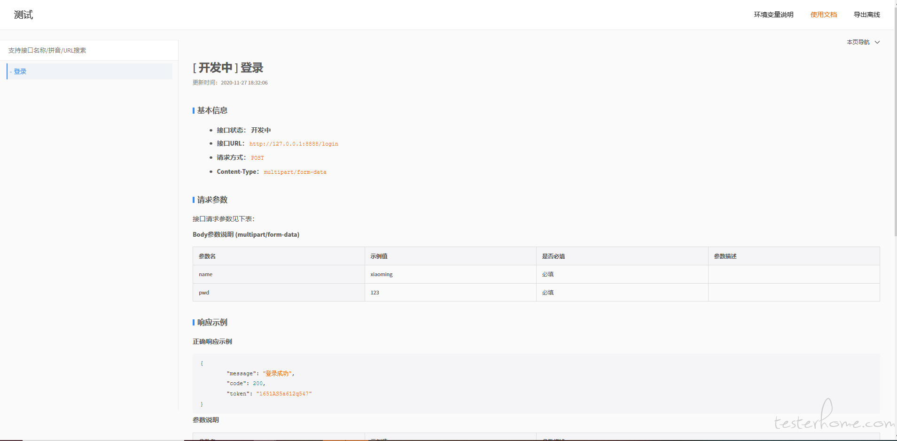
Task: Click the pwd parameter cell
Action: tap(279, 293)
